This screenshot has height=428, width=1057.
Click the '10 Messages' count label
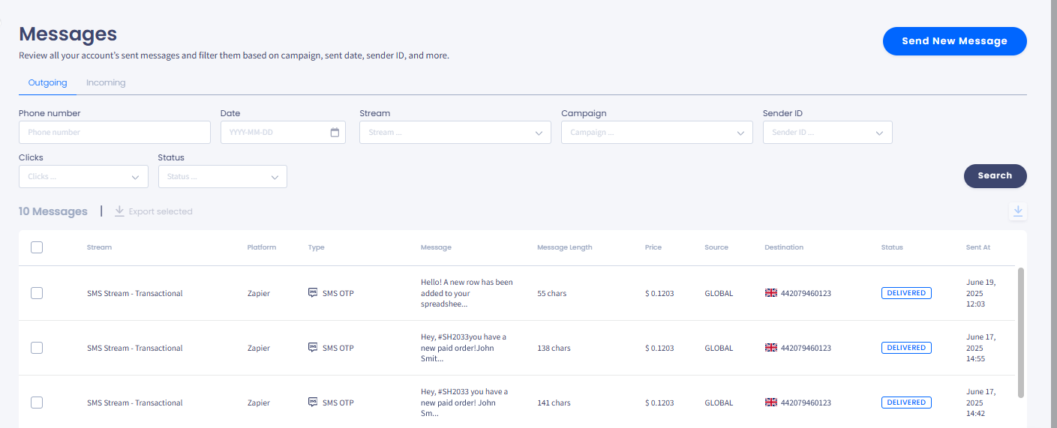click(53, 211)
